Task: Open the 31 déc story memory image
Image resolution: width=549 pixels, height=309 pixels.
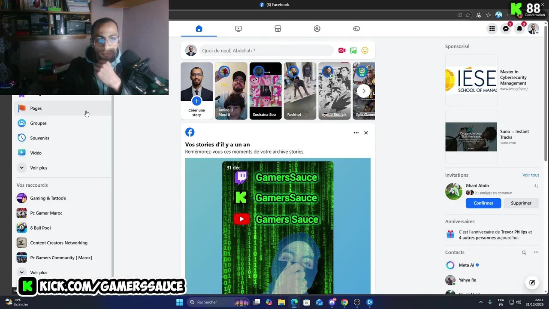Action: [x=278, y=227]
